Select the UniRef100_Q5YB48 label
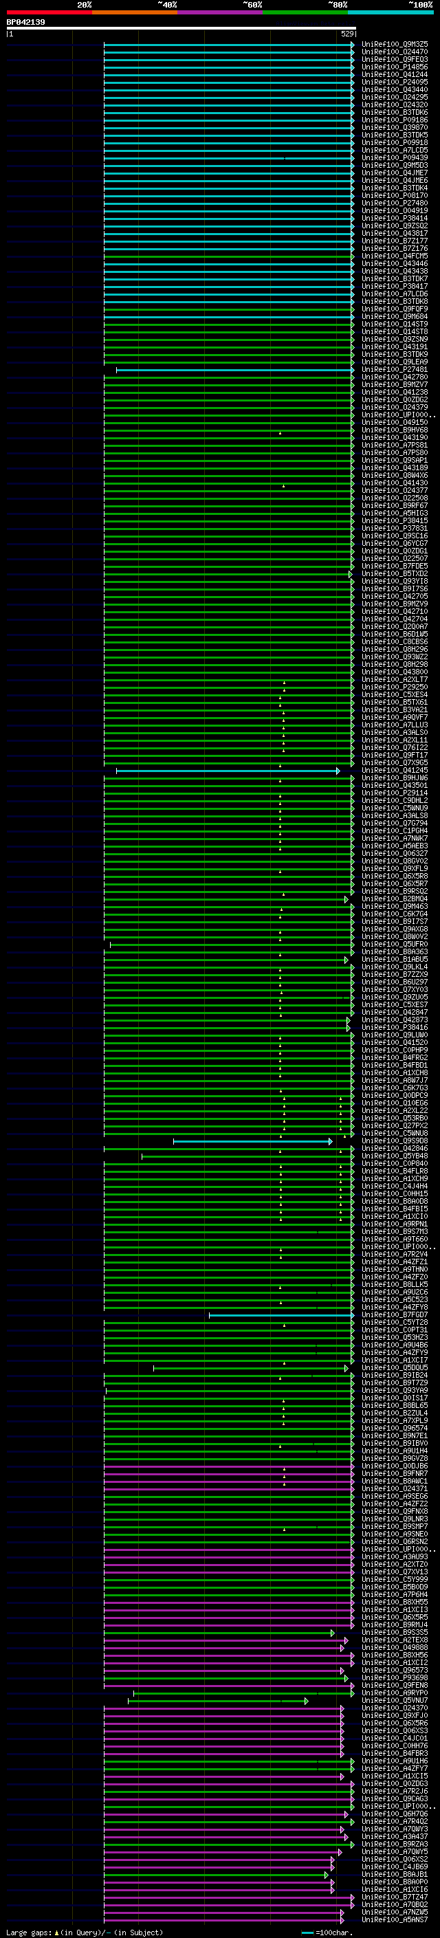 pos(395,1156)
